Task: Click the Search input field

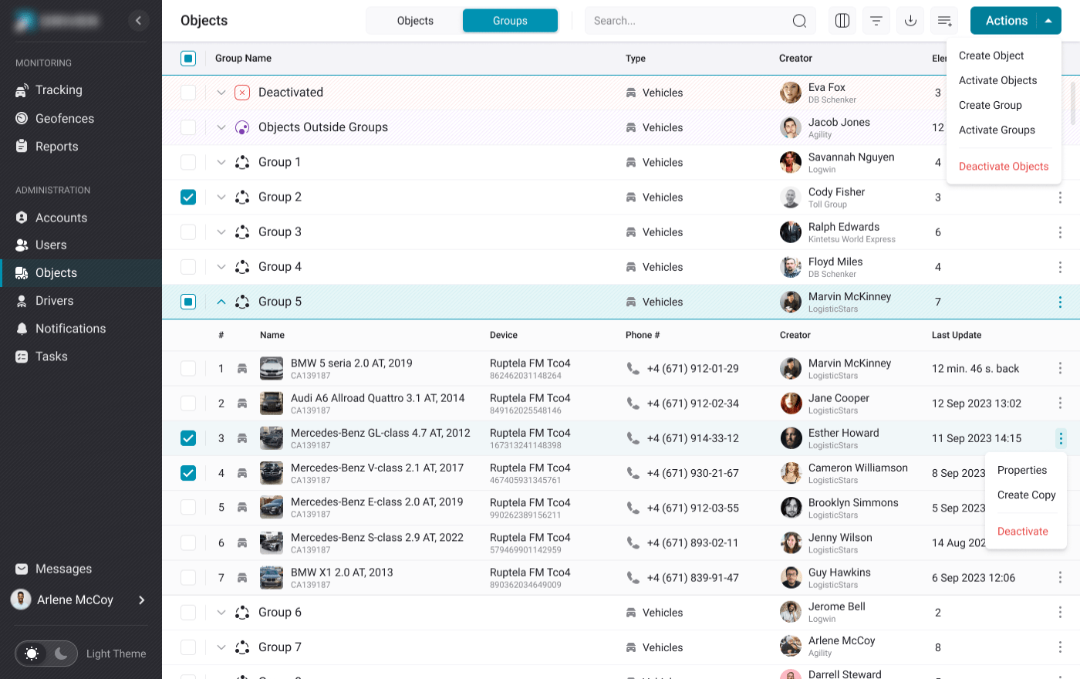Action: coord(687,21)
